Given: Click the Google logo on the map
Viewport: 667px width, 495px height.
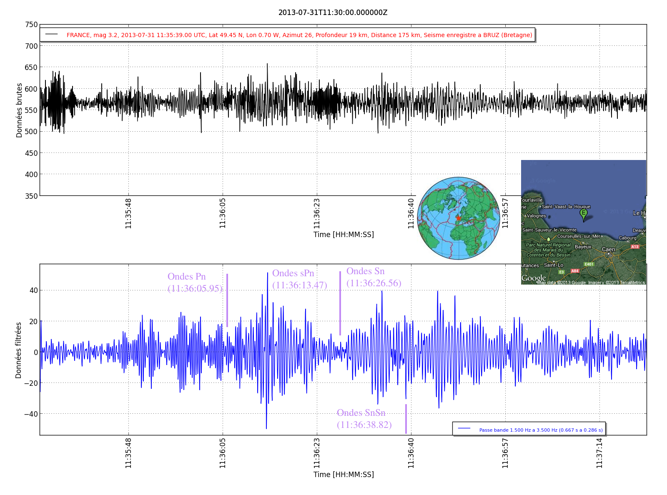Looking at the screenshot, I should (534, 278).
